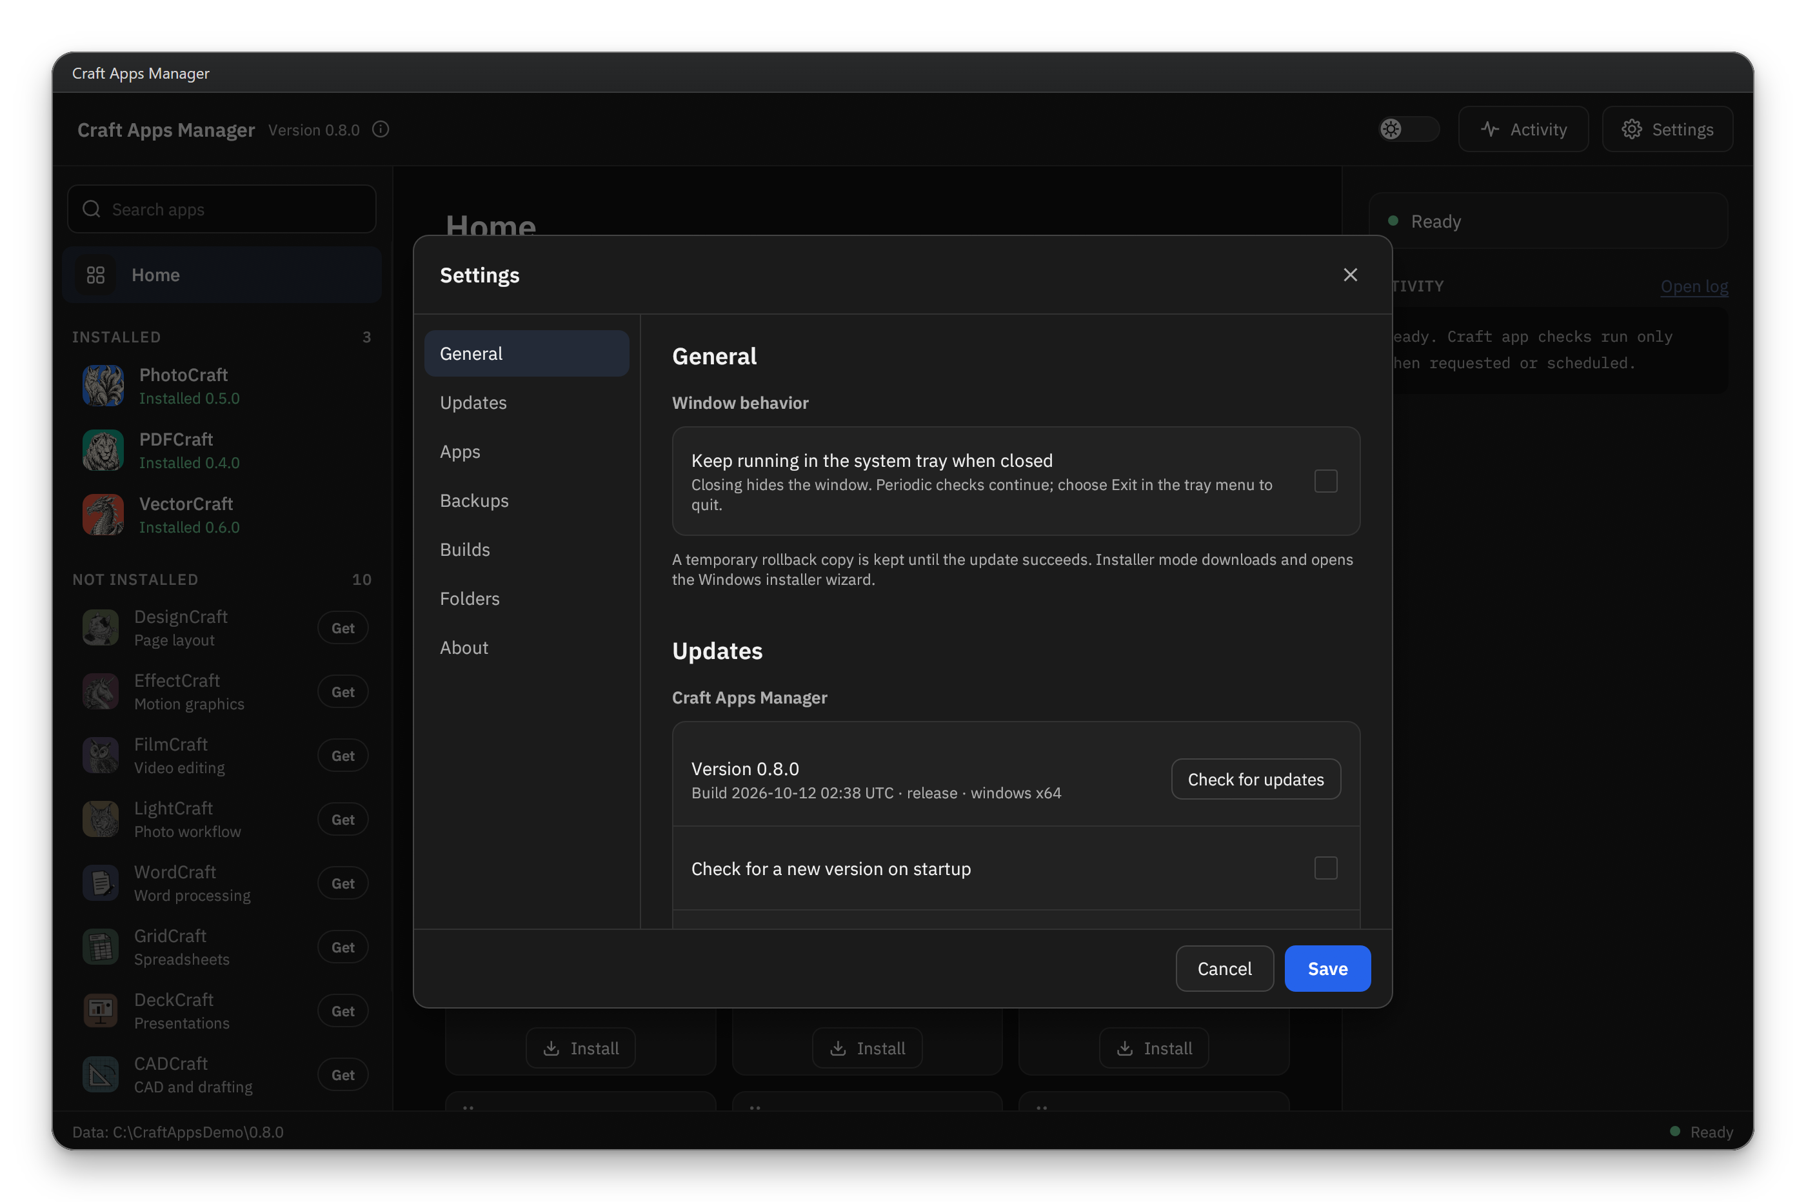Open the activity log link
This screenshot has width=1806, height=1202.
coord(1694,287)
